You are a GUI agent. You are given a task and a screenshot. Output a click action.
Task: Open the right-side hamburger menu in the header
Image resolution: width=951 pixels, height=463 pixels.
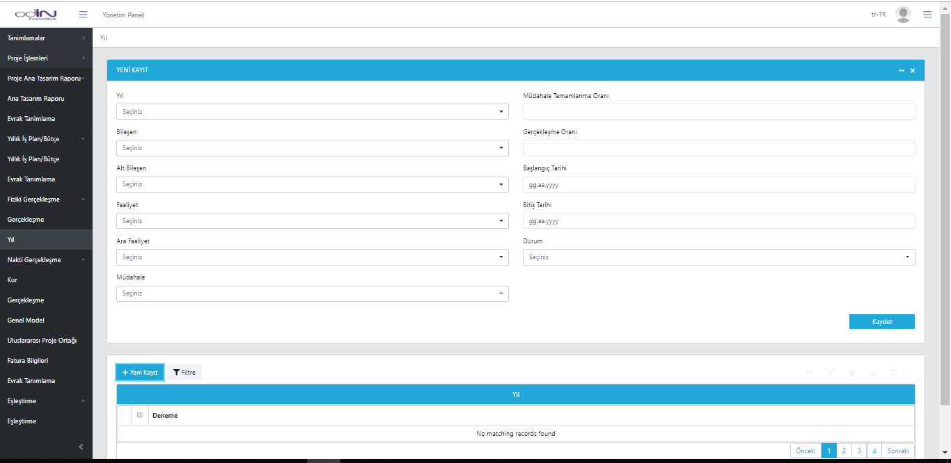click(x=927, y=14)
